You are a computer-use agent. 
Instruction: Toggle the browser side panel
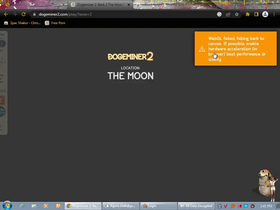coord(256,14)
